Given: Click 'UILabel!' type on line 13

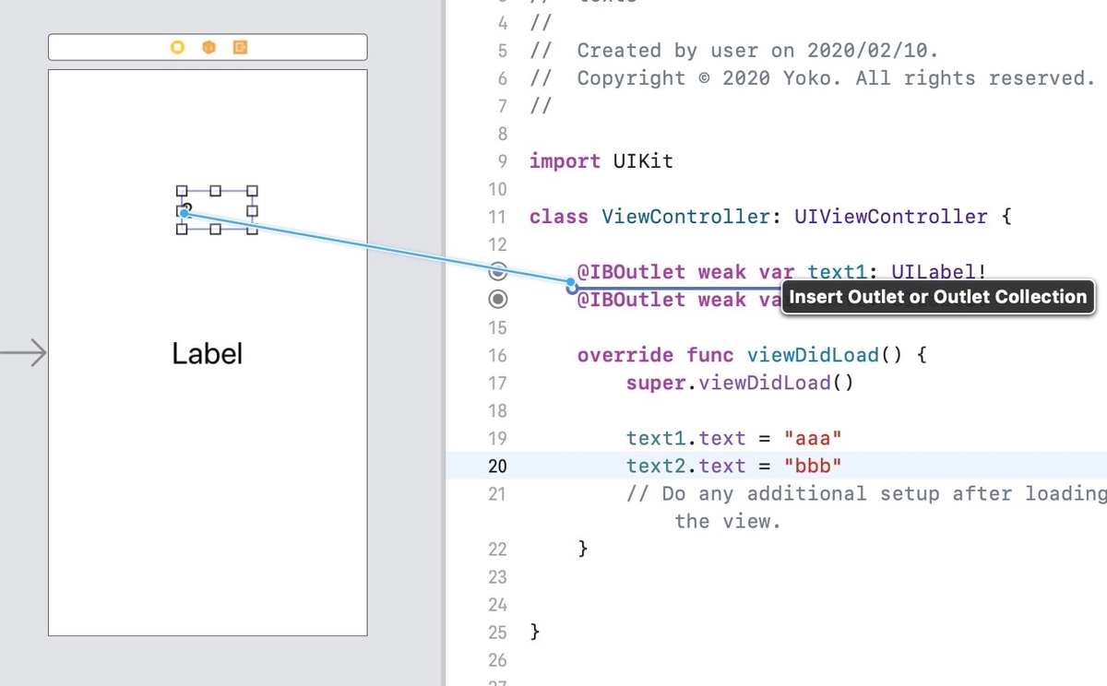Looking at the screenshot, I should tap(939, 272).
